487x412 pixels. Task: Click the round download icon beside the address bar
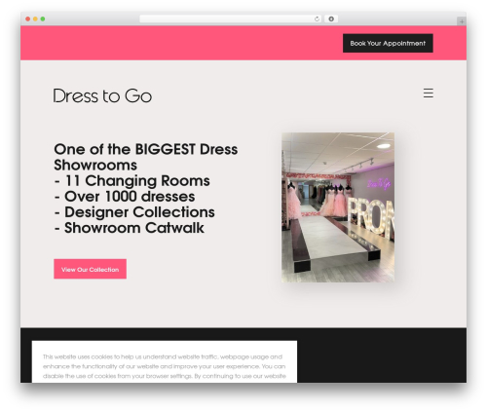[331, 19]
